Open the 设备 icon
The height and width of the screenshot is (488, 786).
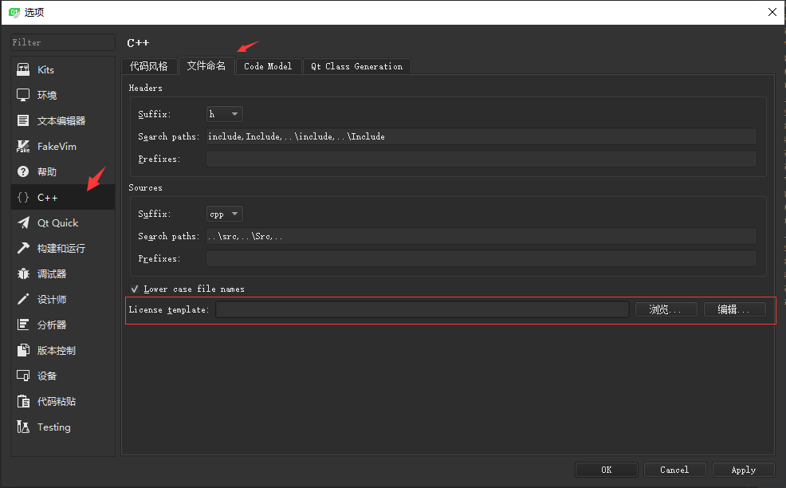23,376
